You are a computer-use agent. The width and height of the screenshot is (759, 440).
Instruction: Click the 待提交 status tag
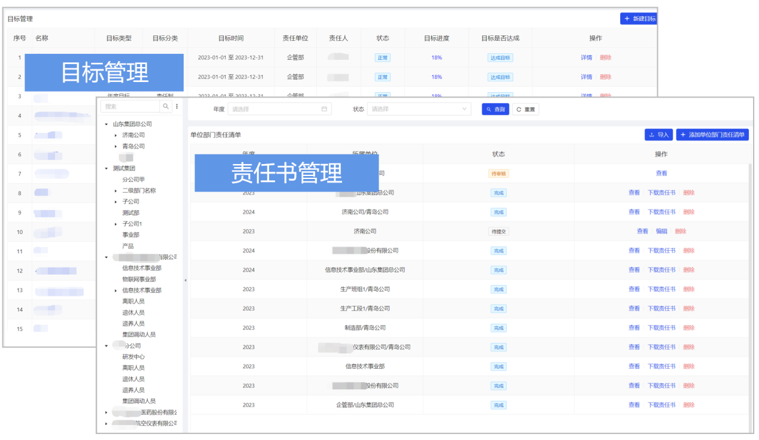(x=498, y=231)
